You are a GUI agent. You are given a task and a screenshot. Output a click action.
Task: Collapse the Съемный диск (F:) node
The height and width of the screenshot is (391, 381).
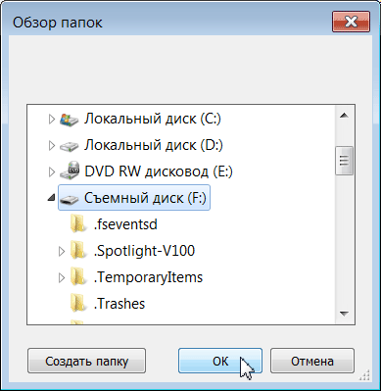(51, 197)
